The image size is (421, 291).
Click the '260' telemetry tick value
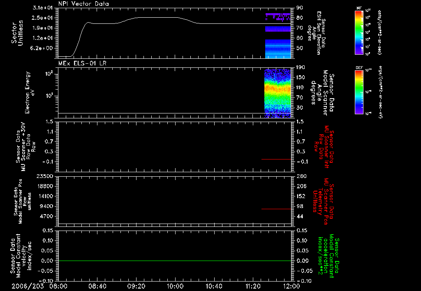point(301,176)
